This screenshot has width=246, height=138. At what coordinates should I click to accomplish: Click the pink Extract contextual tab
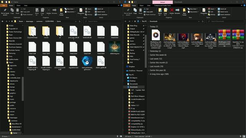tap(163, 2)
